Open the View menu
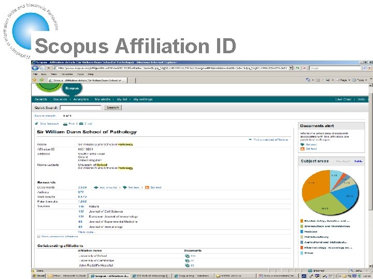 [54, 74]
